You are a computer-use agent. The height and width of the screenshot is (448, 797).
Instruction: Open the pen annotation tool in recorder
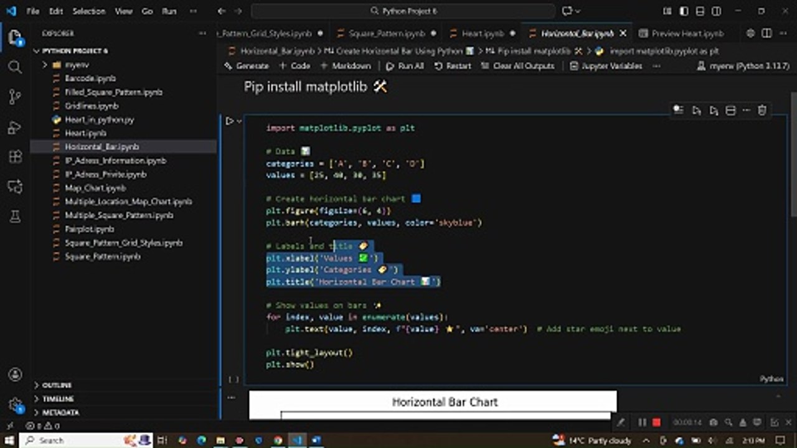click(620, 422)
